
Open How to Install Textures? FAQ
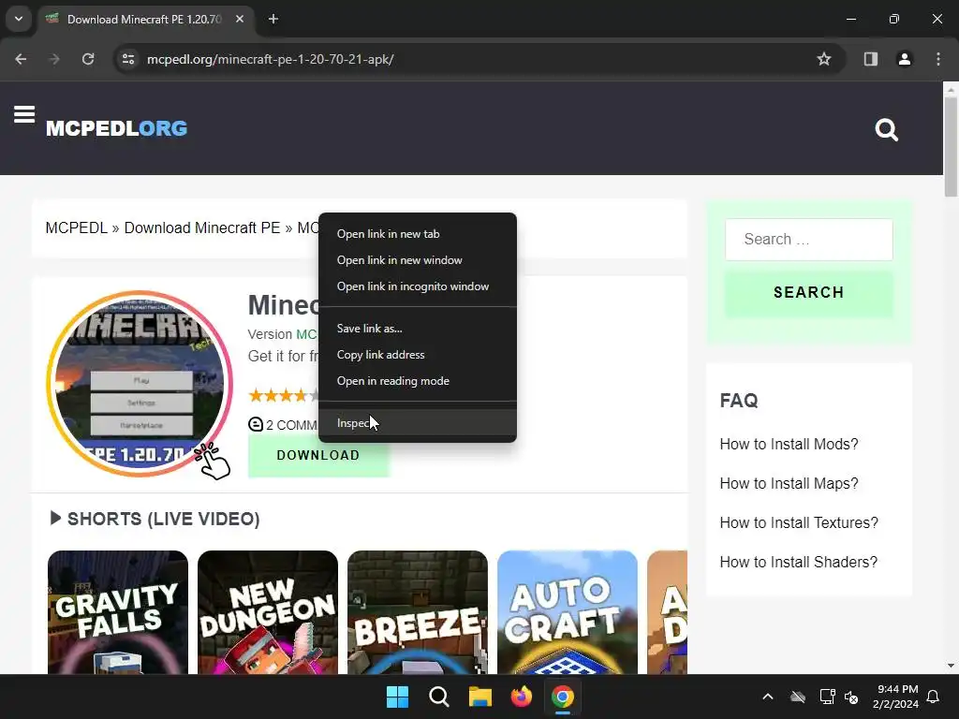(799, 522)
